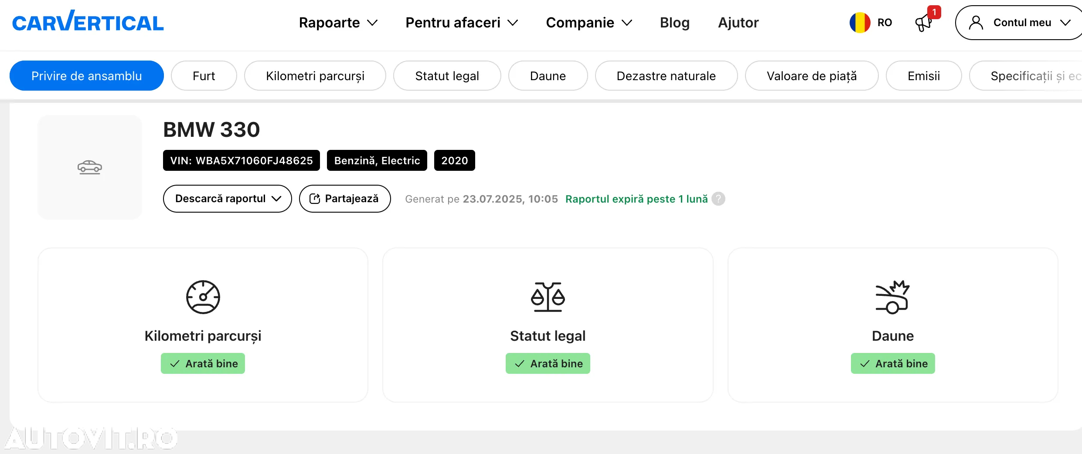Click the Kilometri parcurși card heading
Viewport: 1082px width, 454px height.
pos(203,336)
